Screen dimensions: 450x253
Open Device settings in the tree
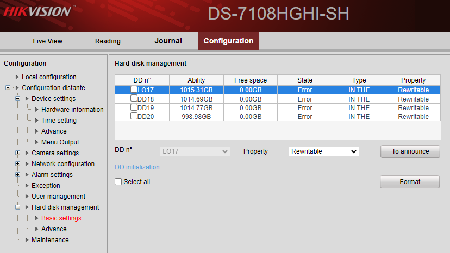pos(54,99)
